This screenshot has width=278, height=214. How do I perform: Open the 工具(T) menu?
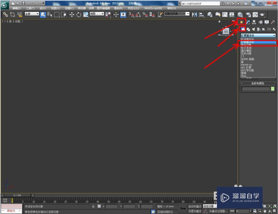pos(30,8)
